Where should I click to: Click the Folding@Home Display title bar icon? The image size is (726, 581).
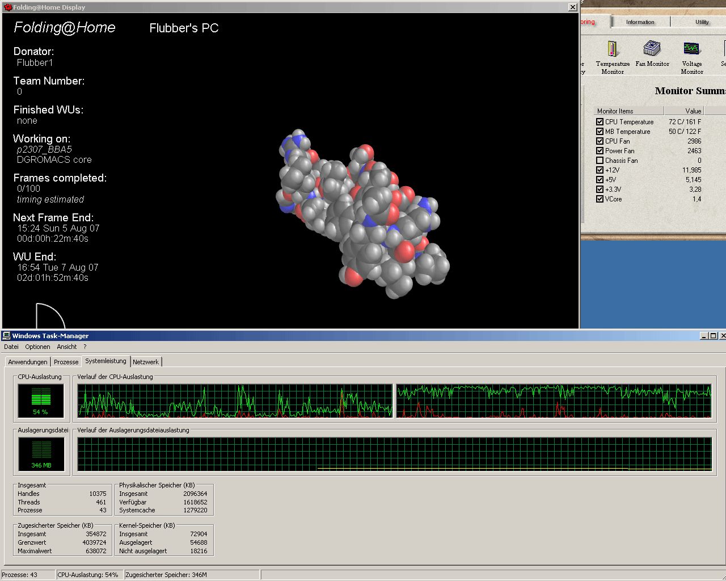point(8,7)
